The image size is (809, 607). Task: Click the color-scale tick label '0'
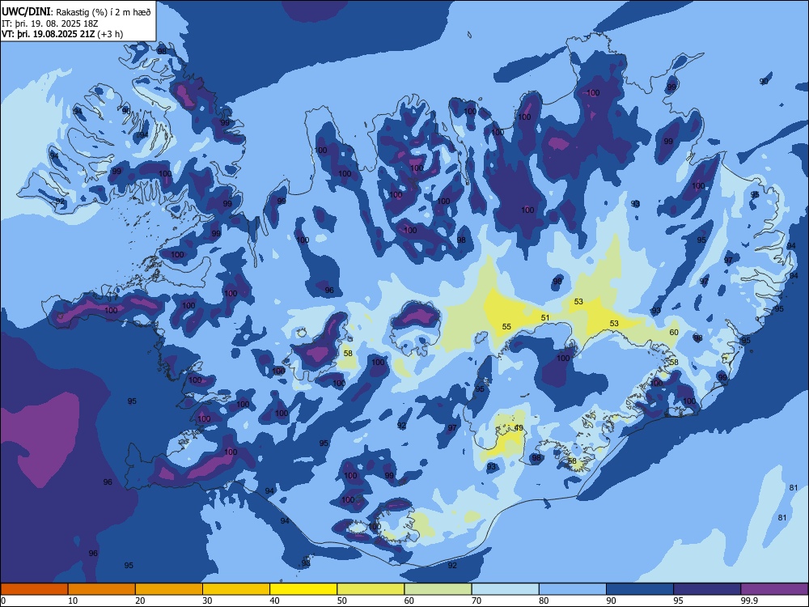coord(3,601)
